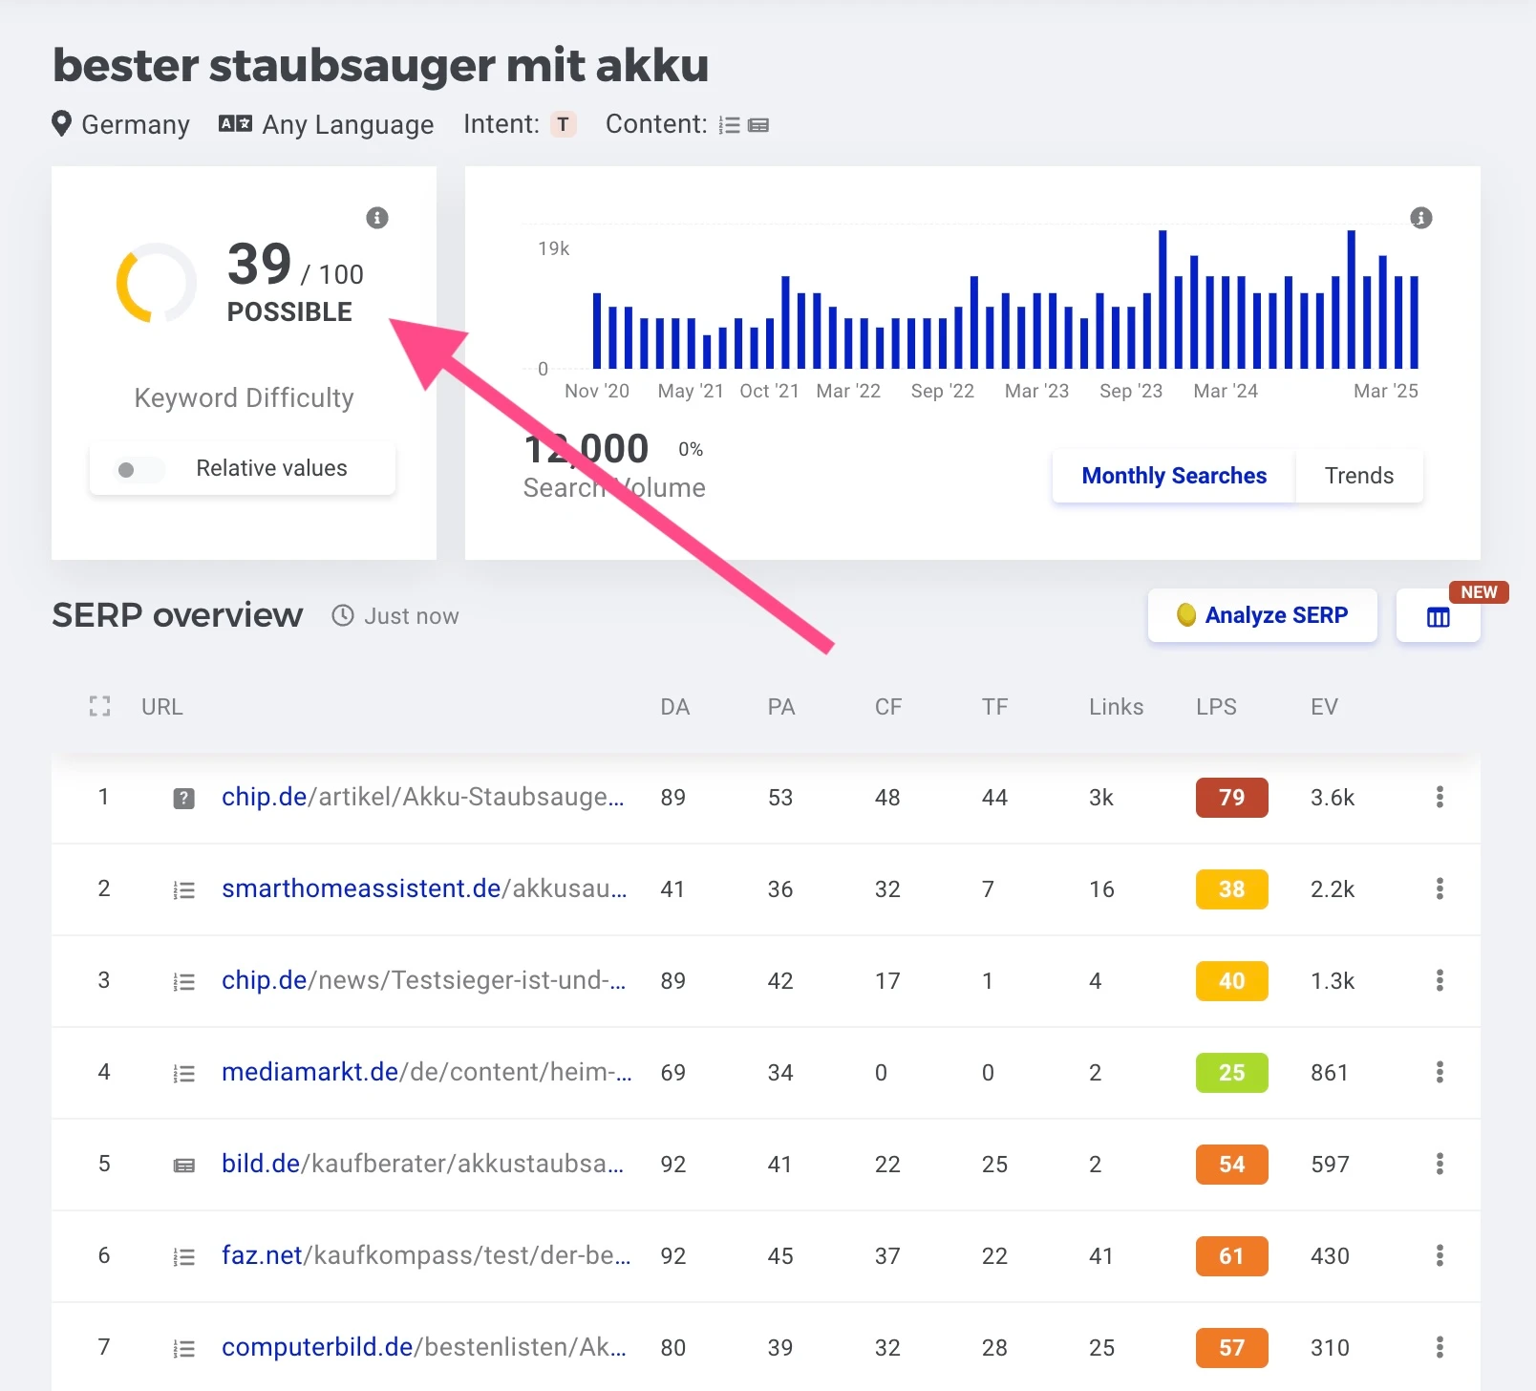Click the expand icon in URL column header
The image size is (1536, 1391).
pyautogui.click(x=99, y=707)
